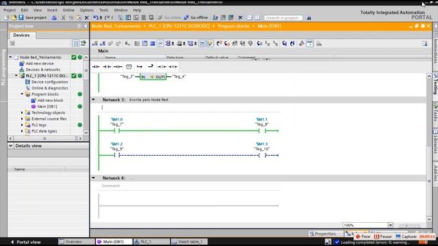Click the New project icon

coord(6,18)
